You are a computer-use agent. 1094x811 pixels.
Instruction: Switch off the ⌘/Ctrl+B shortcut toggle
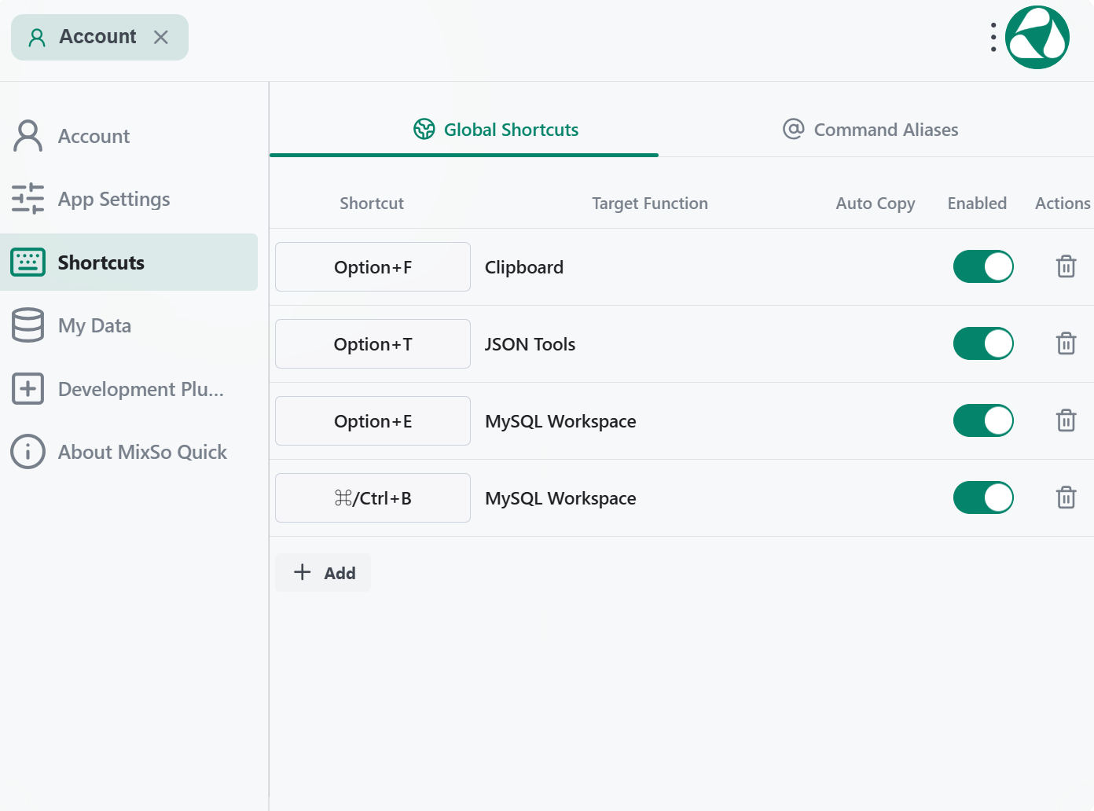click(x=983, y=497)
